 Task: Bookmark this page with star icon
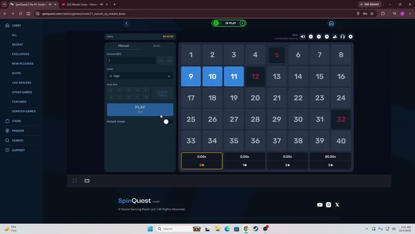(x=372, y=14)
